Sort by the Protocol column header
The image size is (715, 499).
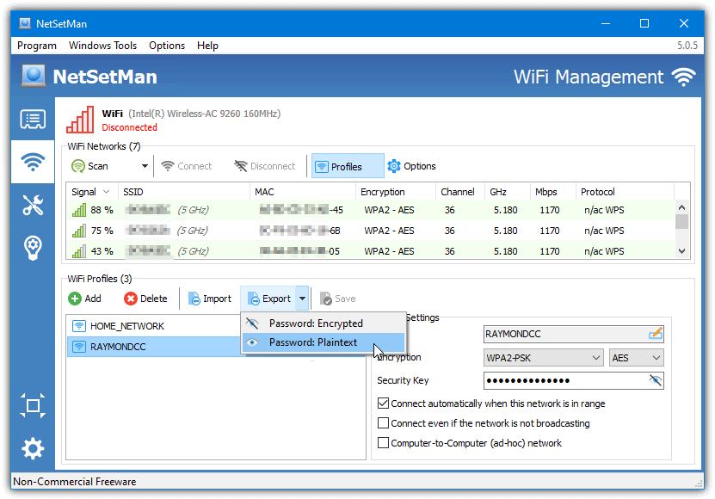coord(625,192)
